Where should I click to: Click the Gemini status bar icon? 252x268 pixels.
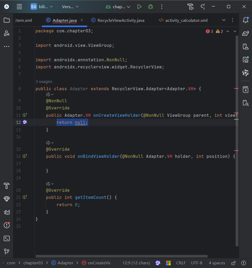click(158, 263)
